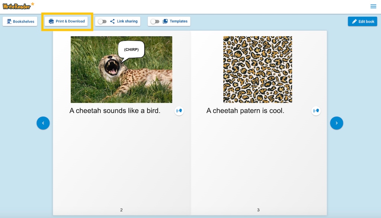Click the Print & Download printer icon
The height and width of the screenshot is (218, 381).
51,22
